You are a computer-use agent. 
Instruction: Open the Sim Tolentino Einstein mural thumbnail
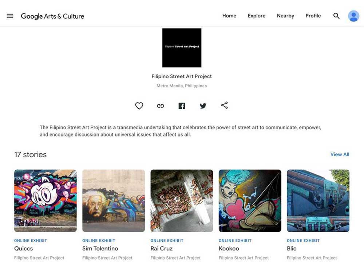[x=114, y=201]
